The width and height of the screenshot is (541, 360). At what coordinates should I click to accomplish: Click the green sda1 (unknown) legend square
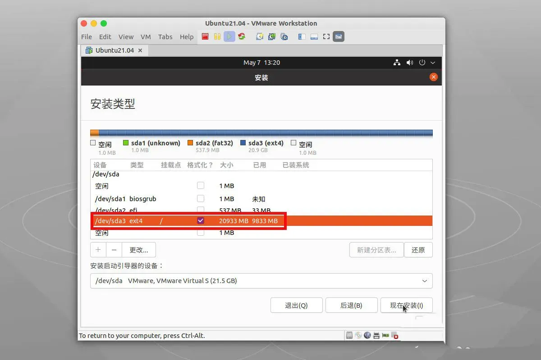[126, 143]
